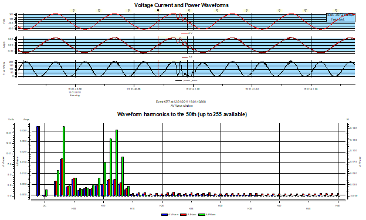Click the Sel samples info box
The image size is (366, 220).
[341, 17]
